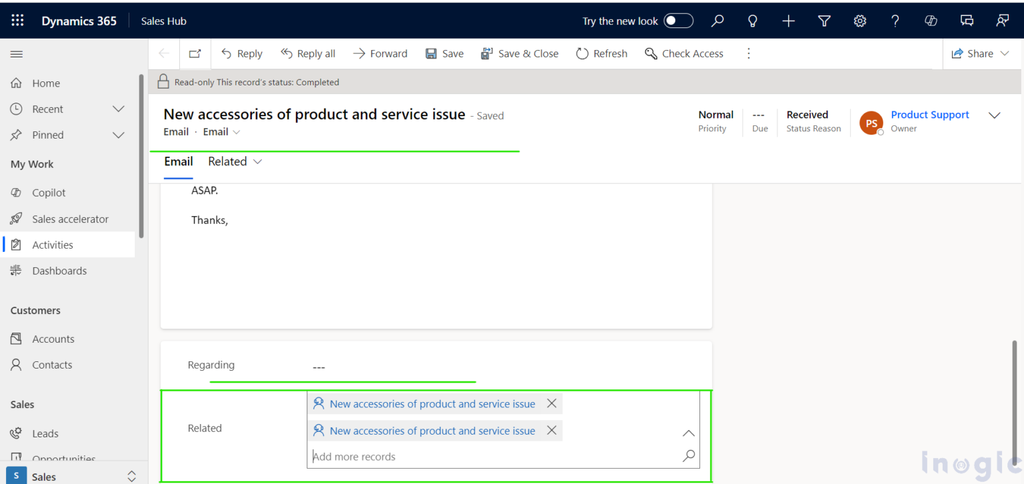Open the Product Support owner record

tap(929, 114)
